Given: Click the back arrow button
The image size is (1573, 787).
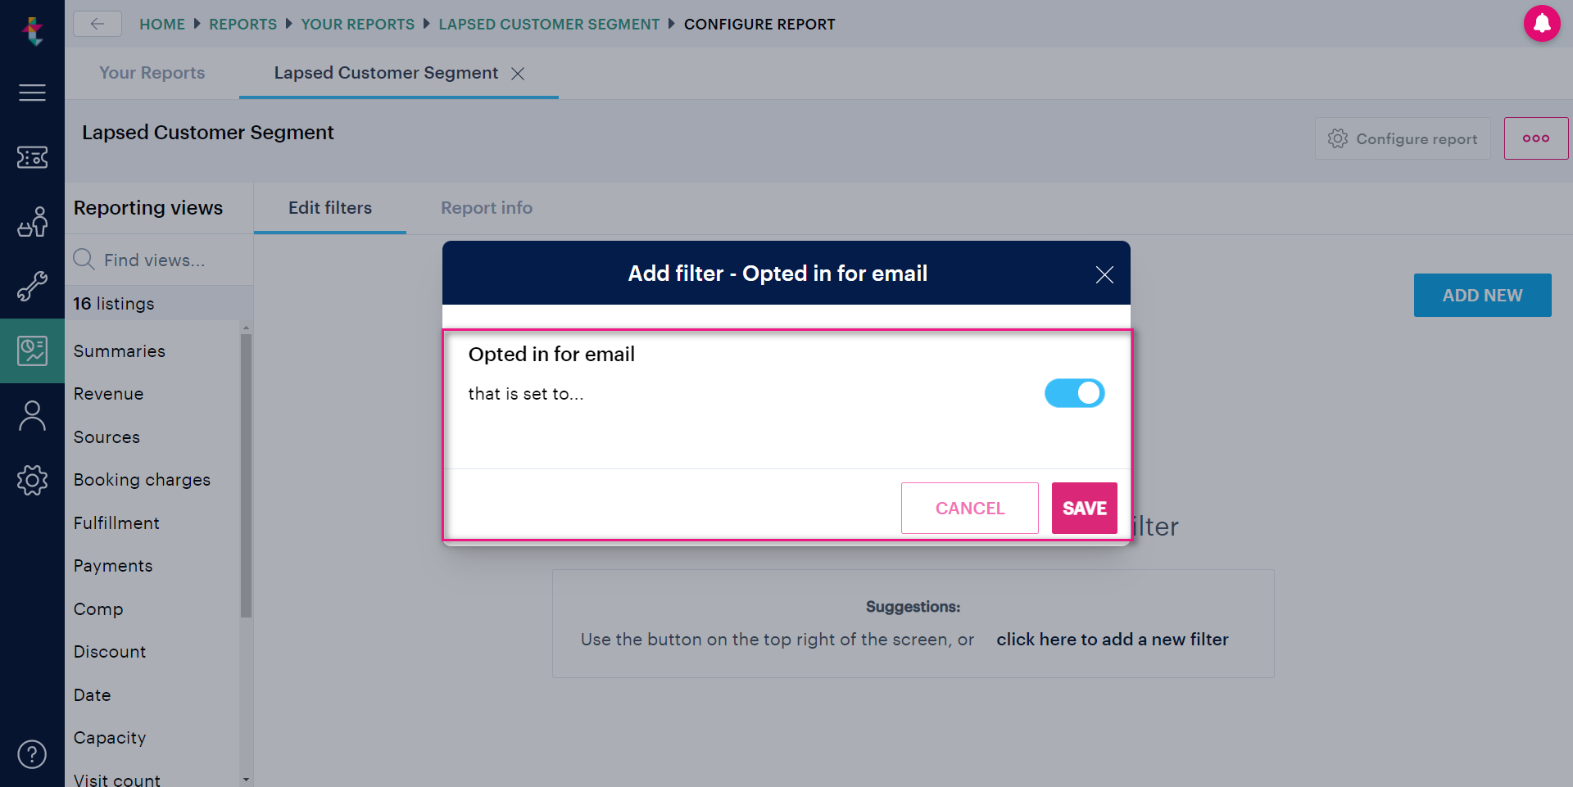Looking at the screenshot, I should 97,24.
